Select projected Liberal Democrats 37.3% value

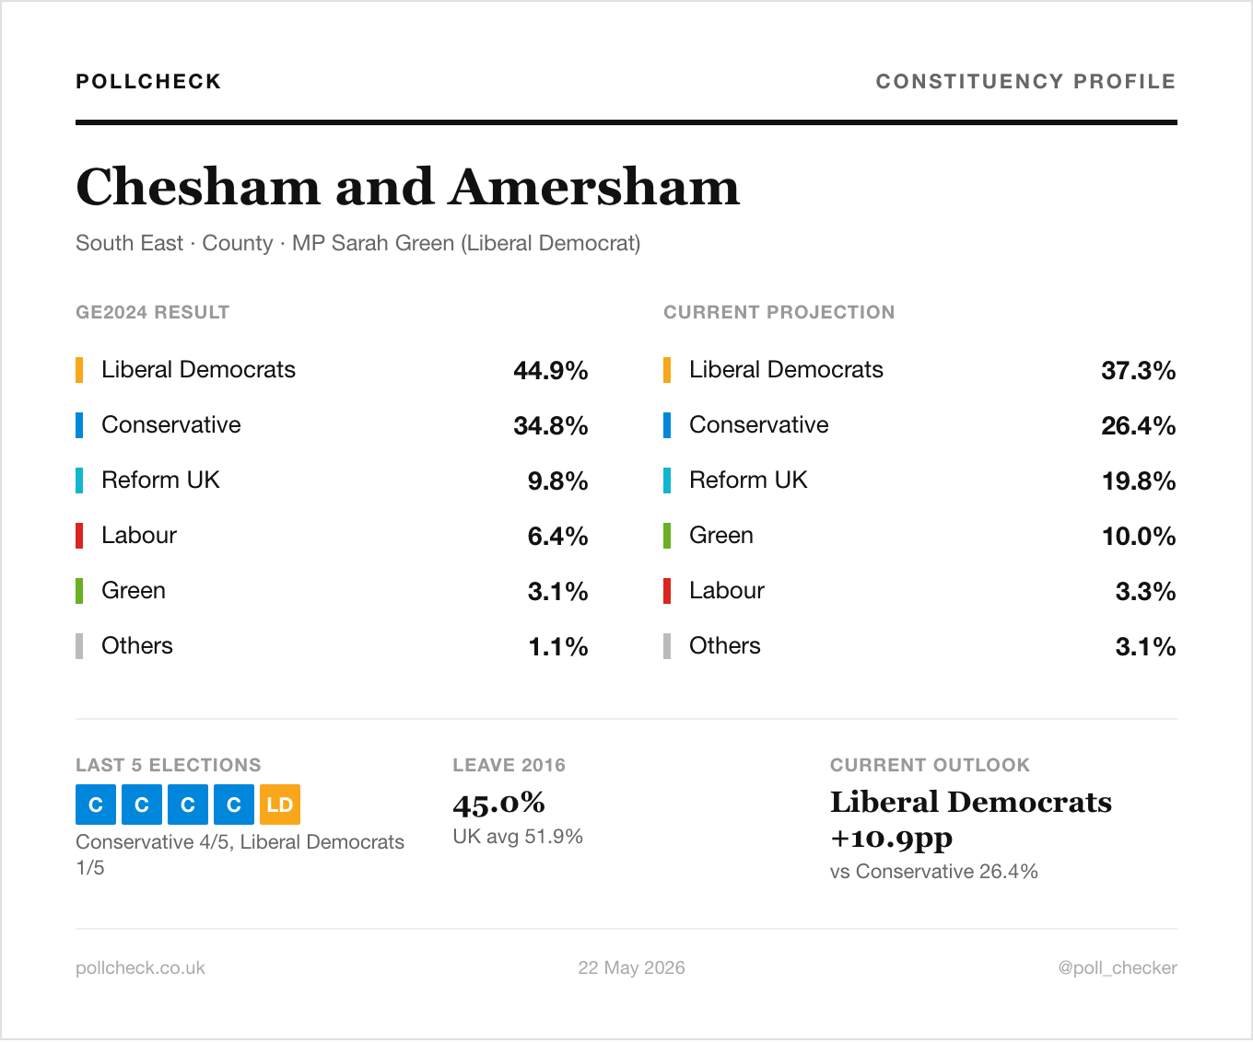[x=1139, y=371]
